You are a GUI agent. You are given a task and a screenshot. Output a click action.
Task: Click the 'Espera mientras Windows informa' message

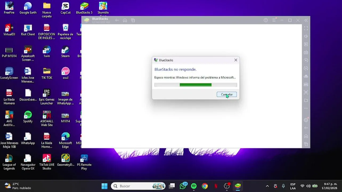pos(195,77)
